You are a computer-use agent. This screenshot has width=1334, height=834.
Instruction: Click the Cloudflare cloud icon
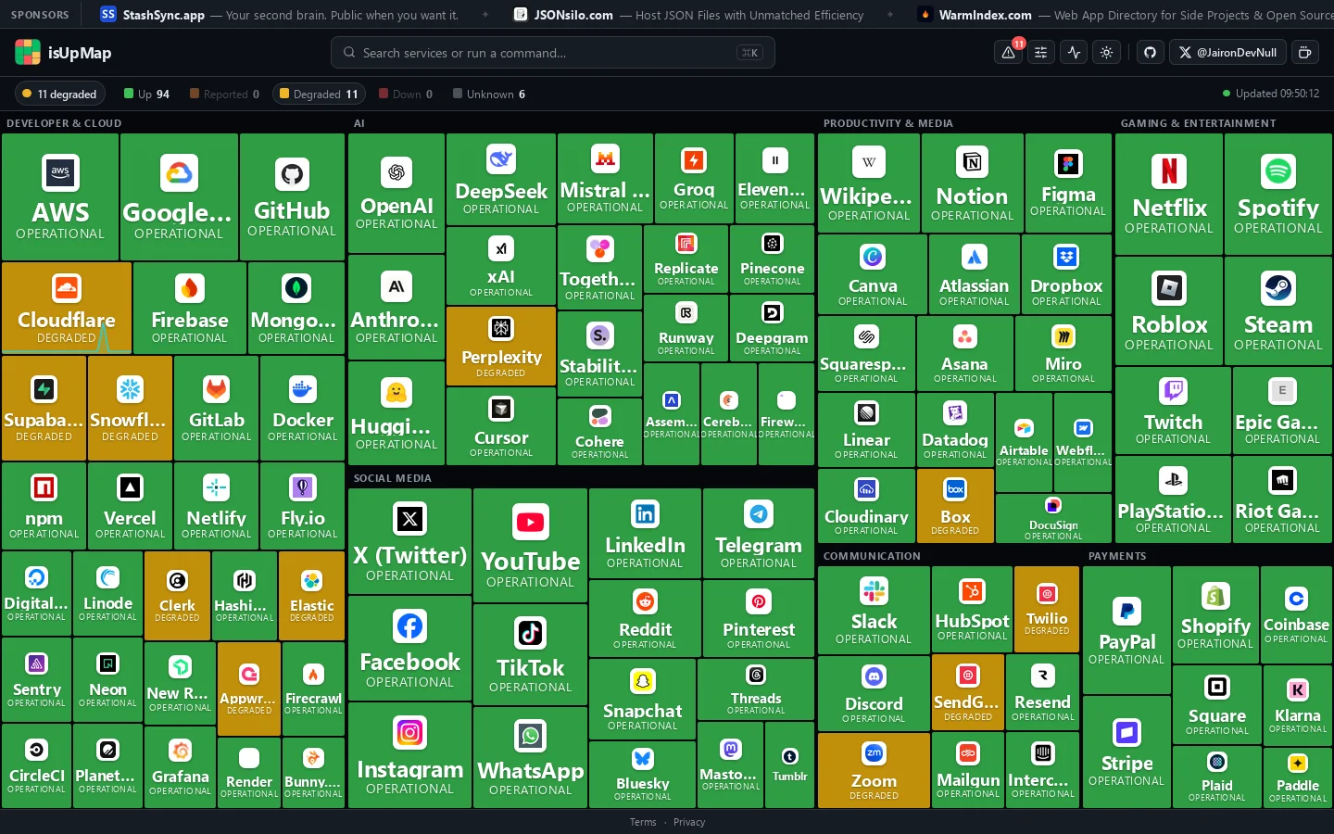click(x=67, y=289)
